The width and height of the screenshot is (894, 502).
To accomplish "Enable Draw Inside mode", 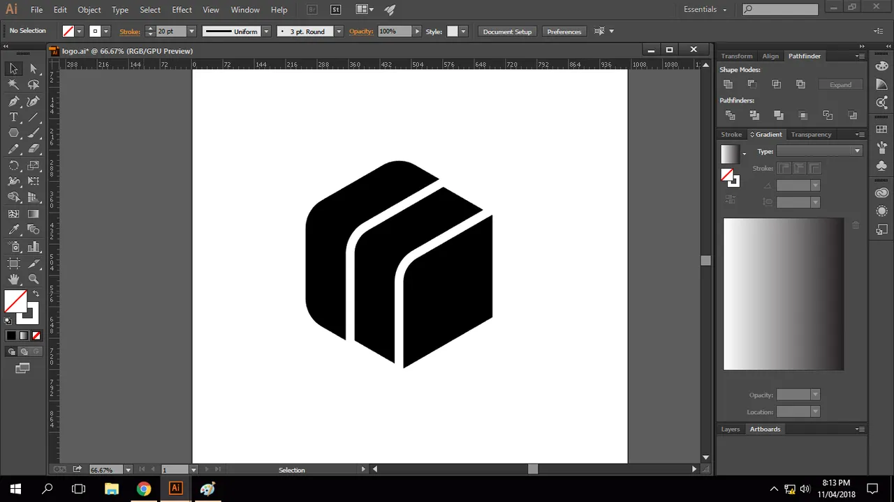I will (x=36, y=351).
